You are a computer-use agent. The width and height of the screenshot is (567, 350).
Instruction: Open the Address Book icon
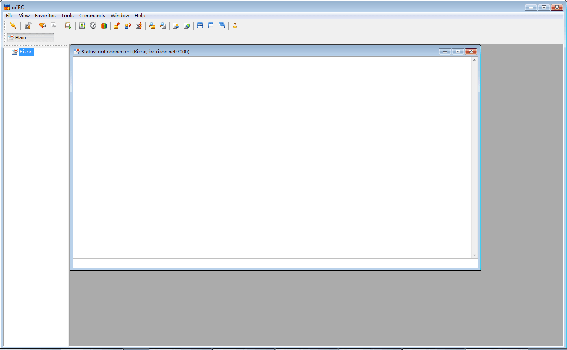[82, 26]
